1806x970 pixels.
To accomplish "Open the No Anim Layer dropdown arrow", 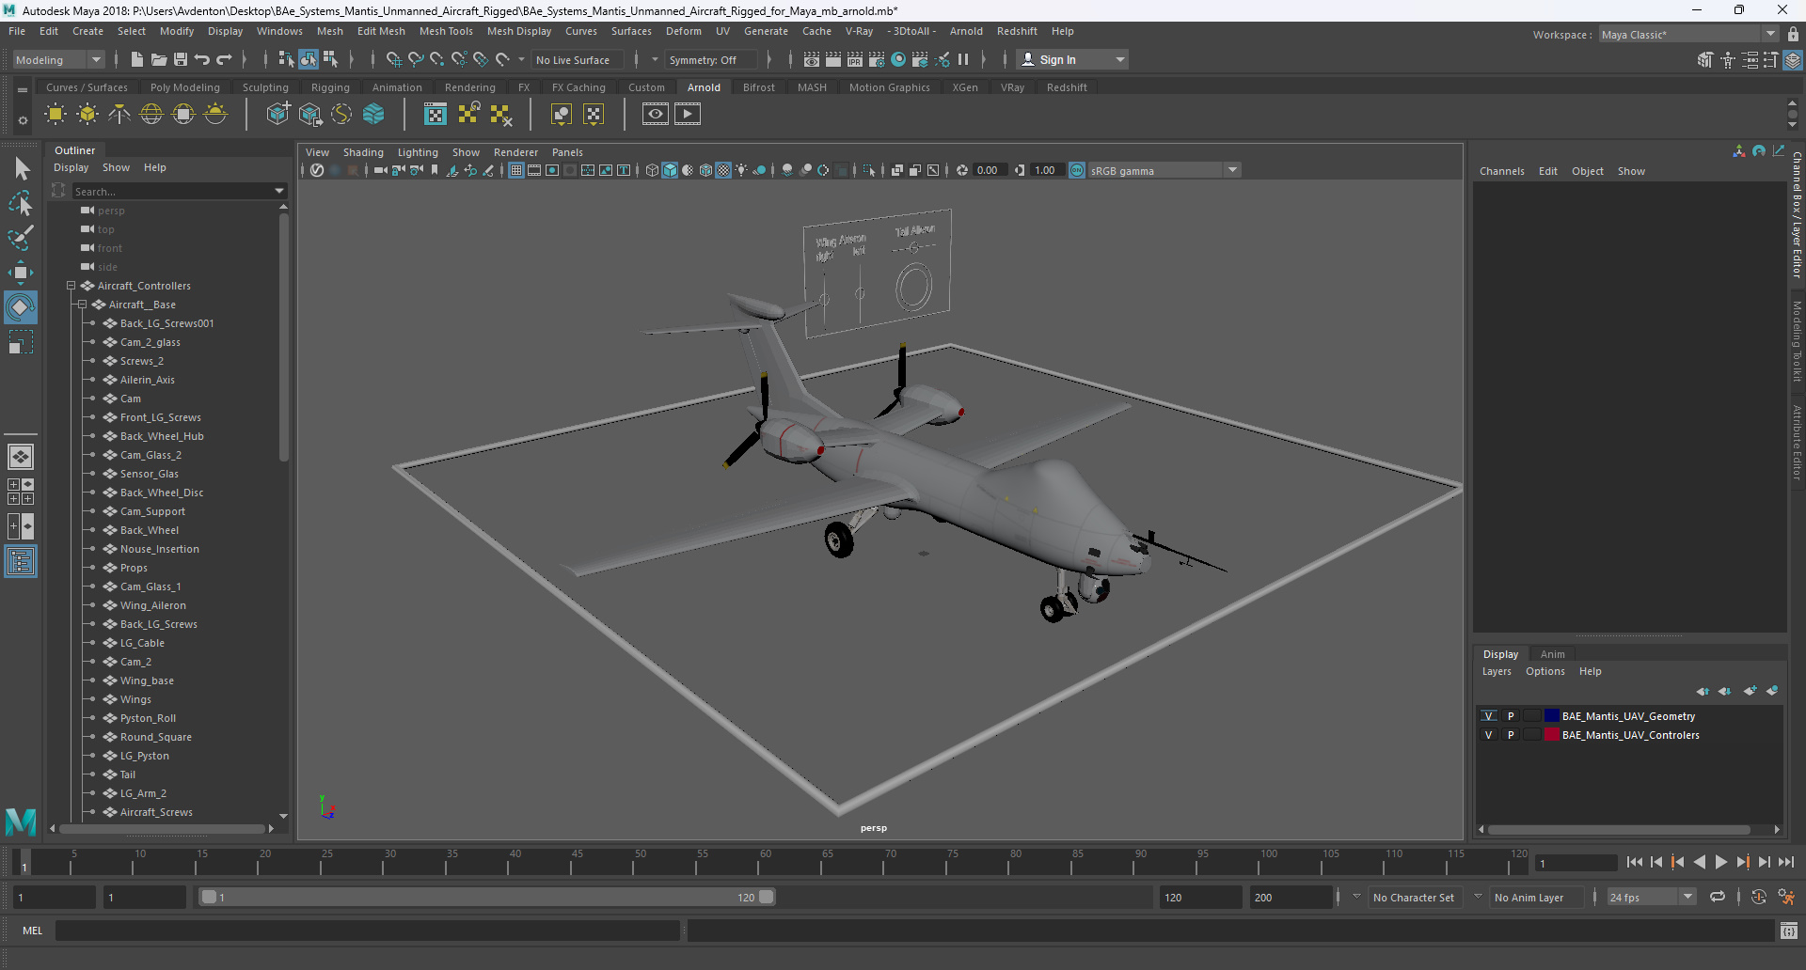I will click(1478, 897).
